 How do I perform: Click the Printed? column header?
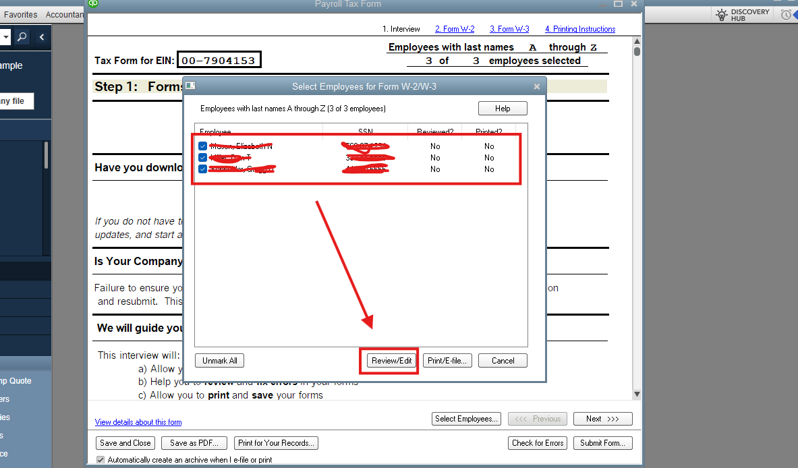point(488,131)
